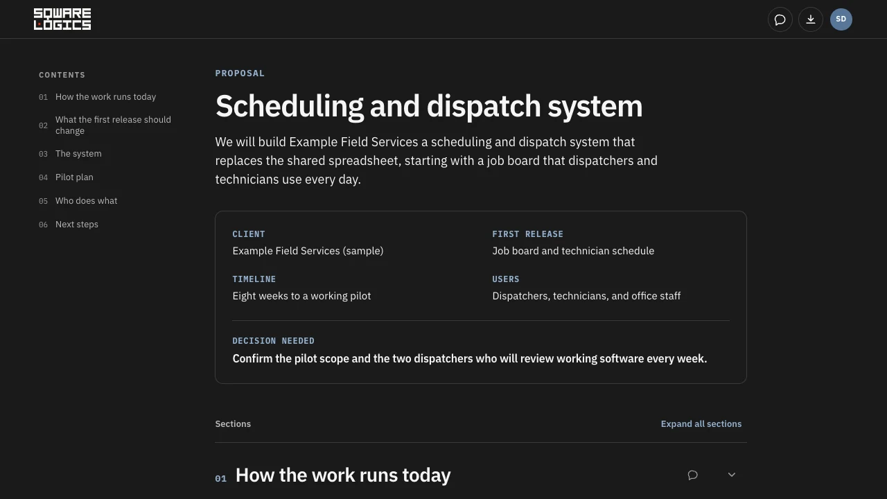Click the 'CONTENTS' sidebar heading

point(62,75)
